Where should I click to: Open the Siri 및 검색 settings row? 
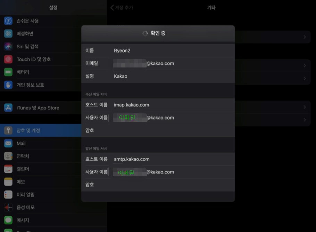point(41,47)
